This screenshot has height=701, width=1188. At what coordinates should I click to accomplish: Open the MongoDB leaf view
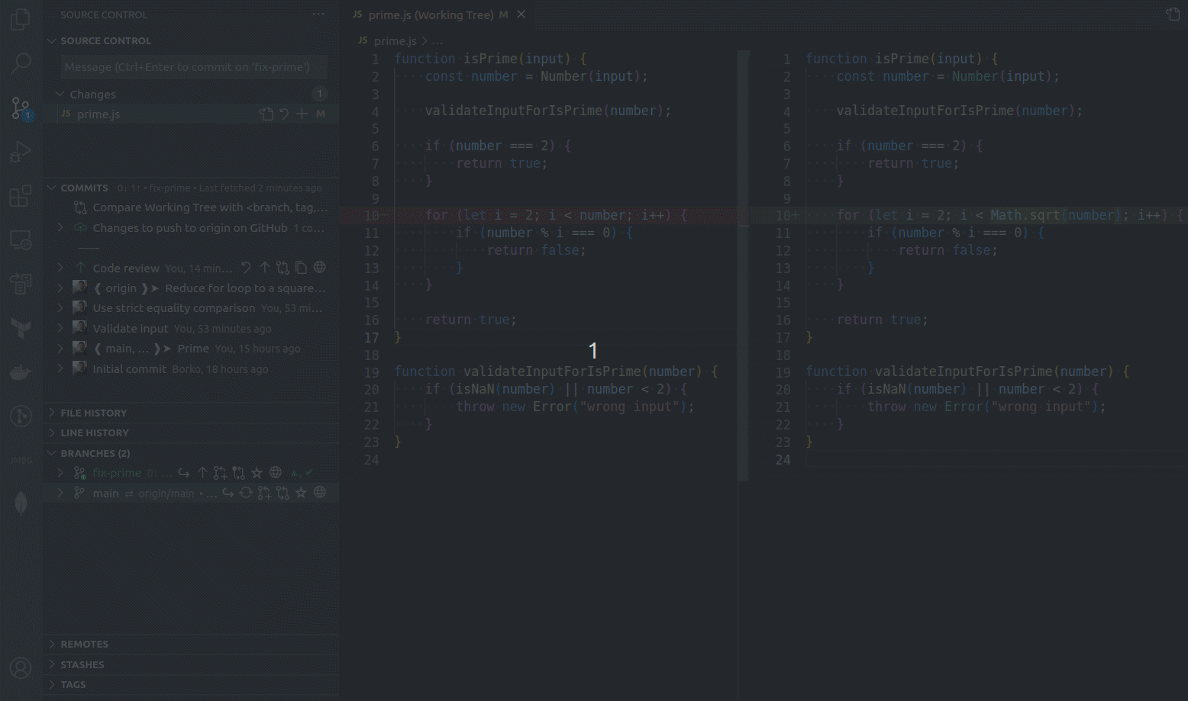21,503
